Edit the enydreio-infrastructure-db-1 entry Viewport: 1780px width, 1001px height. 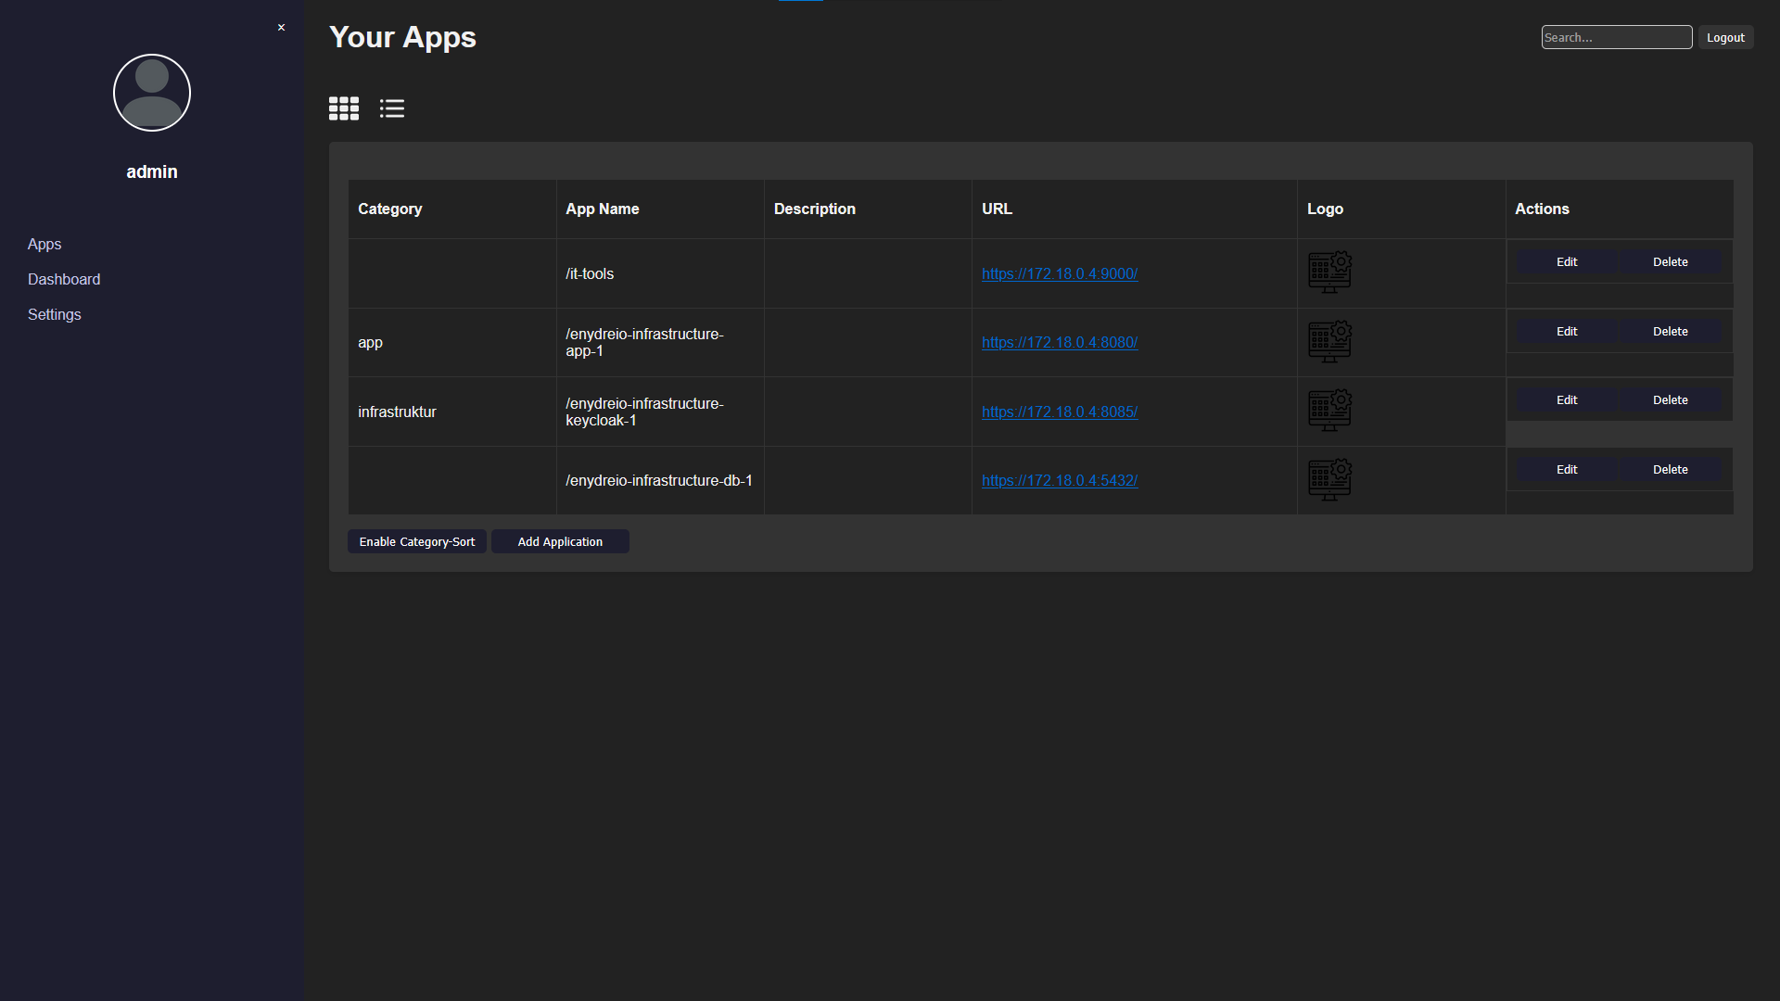[x=1567, y=470]
